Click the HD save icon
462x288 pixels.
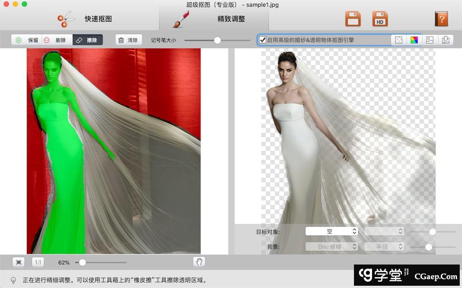pos(380,19)
